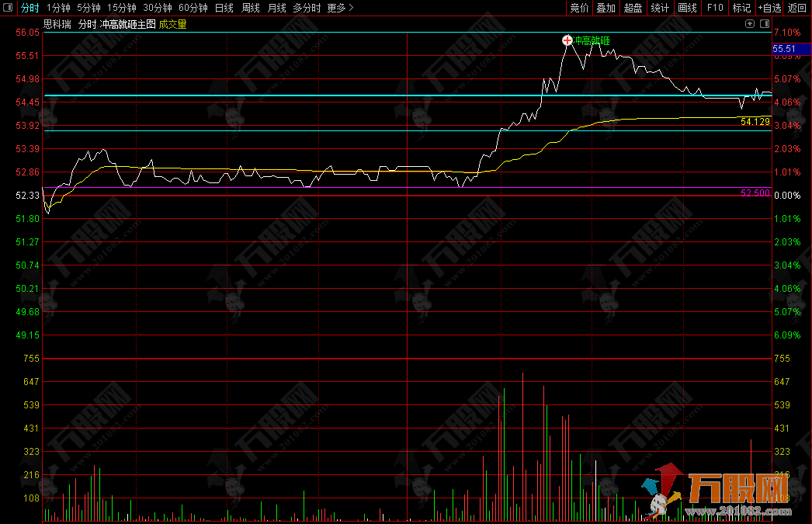Click the red plus signal marker
This screenshot has width=812, height=524.
pos(567,40)
